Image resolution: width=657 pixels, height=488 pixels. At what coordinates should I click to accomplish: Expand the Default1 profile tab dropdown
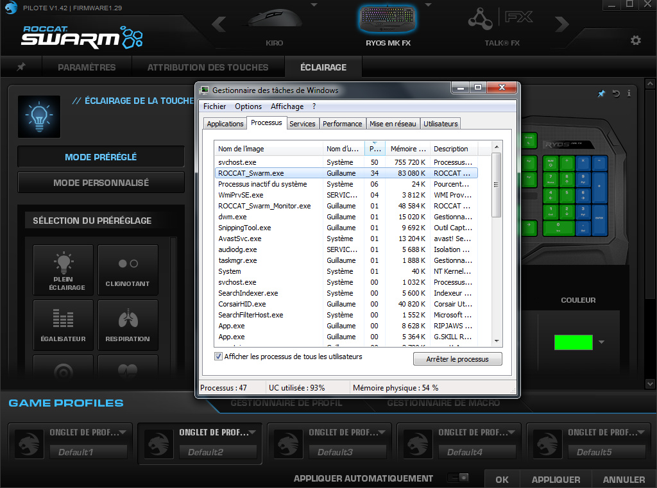coord(123,432)
